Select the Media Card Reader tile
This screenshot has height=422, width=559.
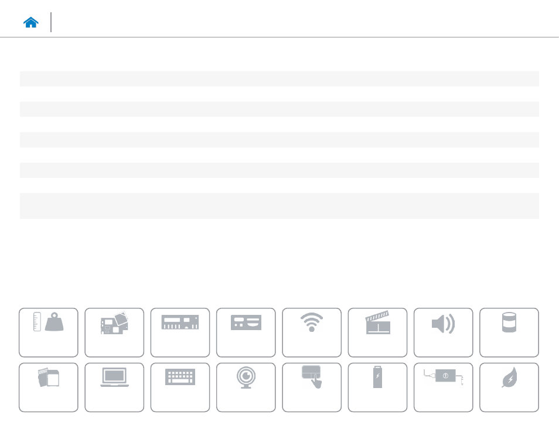coord(49,387)
